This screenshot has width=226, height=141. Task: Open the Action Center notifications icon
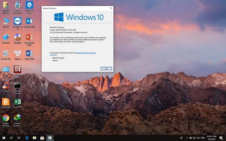(221, 138)
